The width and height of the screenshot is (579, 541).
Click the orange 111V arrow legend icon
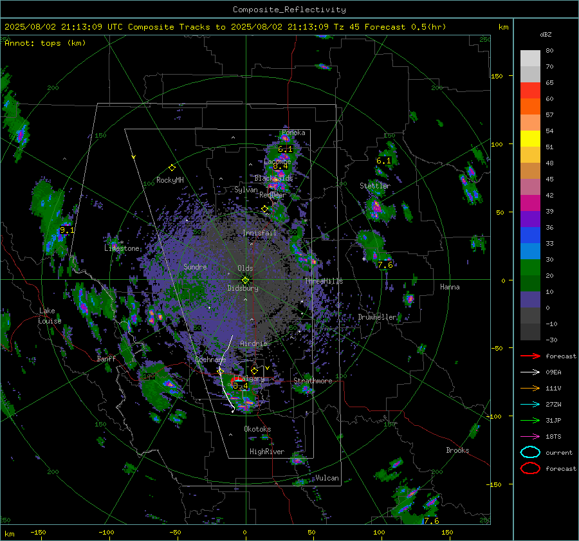click(x=530, y=388)
